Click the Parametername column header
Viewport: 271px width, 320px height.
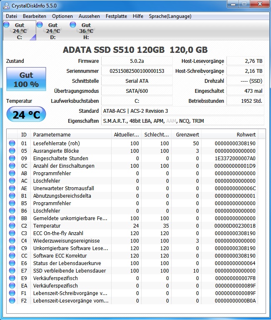pos(71,134)
